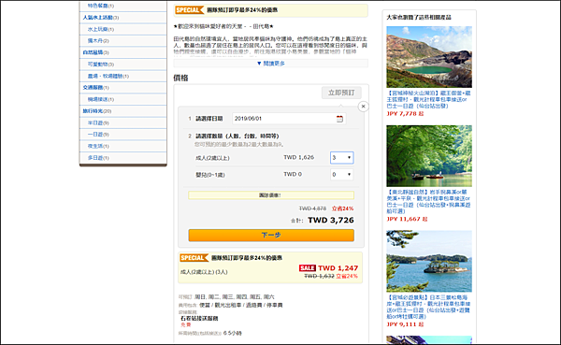Open the JPY 9,111 tour title link
Image resolution: width=561 pixels, height=345 pixels.
[428, 307]
